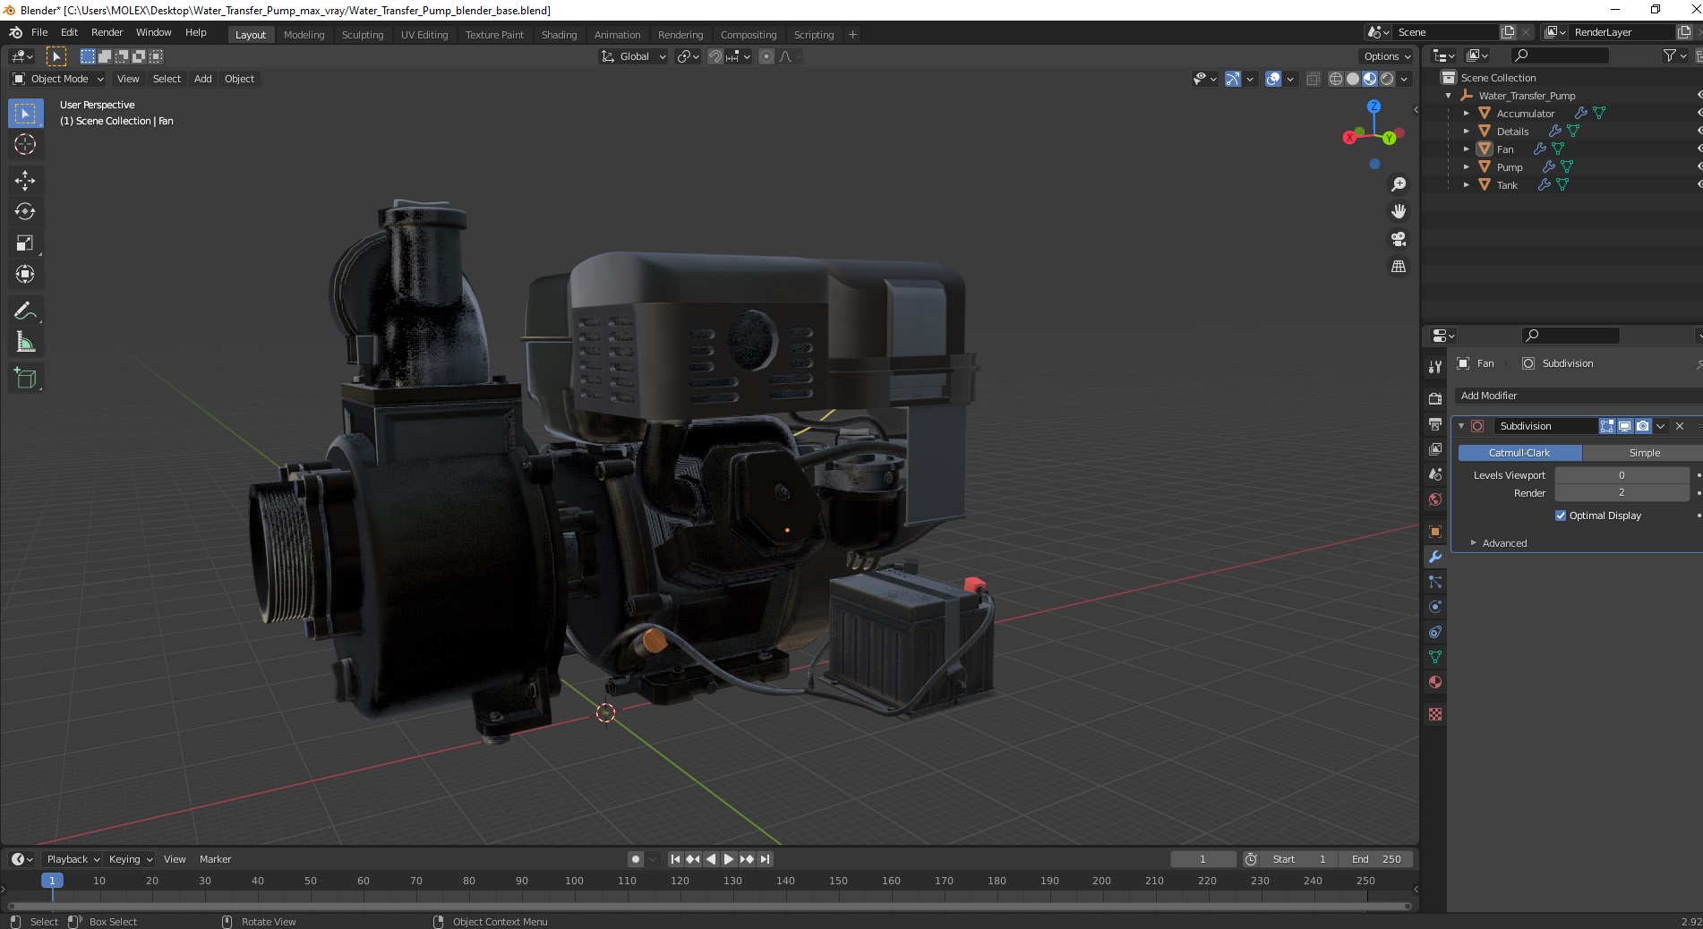Screen dimensions: 1703x929
Task: Switch to wireframe shading
Action: tap(1335, 79)
